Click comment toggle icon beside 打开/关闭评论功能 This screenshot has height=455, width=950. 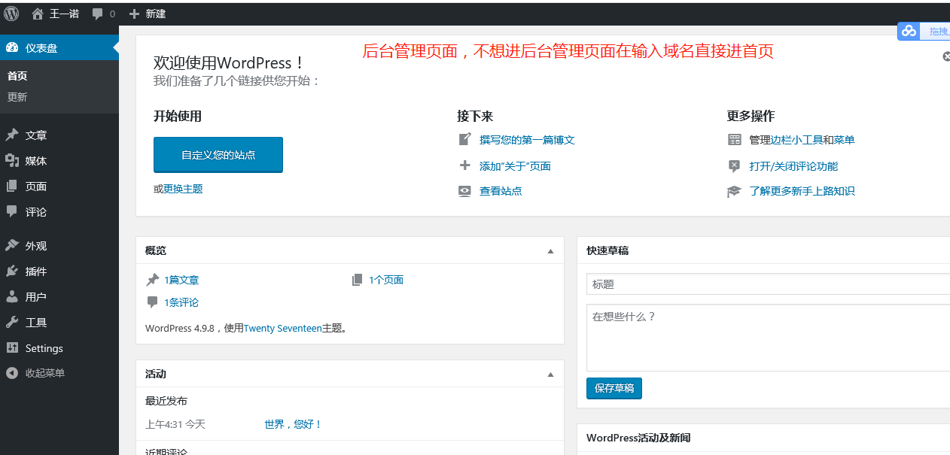click(x=735, y=165)
